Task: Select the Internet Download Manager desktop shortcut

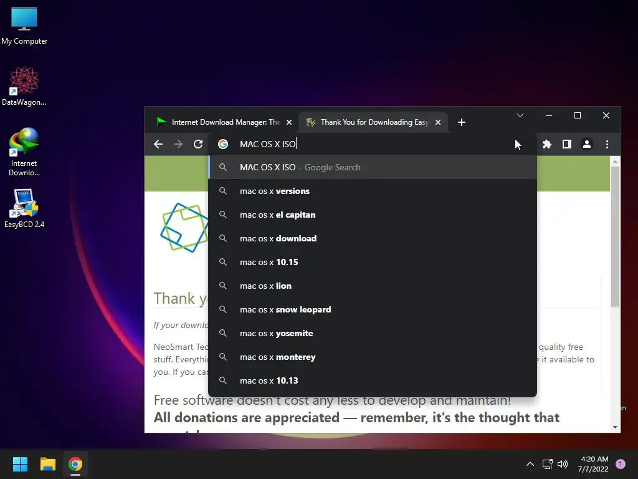Action: pyautogui.click(x=24, y=152)
